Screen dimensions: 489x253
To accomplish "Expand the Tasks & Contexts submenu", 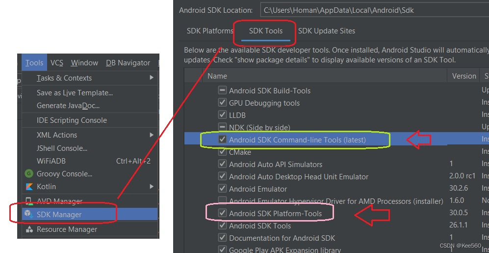I will 90,78.
